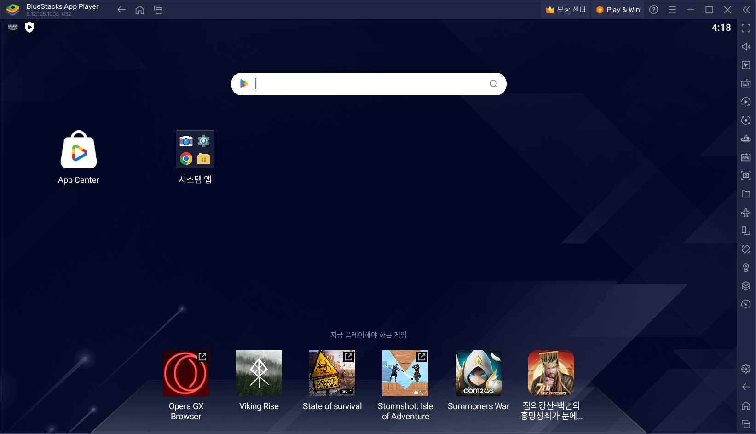Toggle fullscreen mode in sidebar
The image size is (756, 434).
pyautogui.click(x=746, y=28)
